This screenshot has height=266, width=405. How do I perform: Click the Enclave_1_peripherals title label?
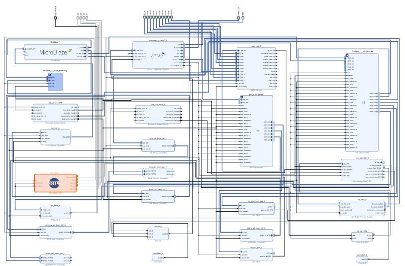coord(362,51)
